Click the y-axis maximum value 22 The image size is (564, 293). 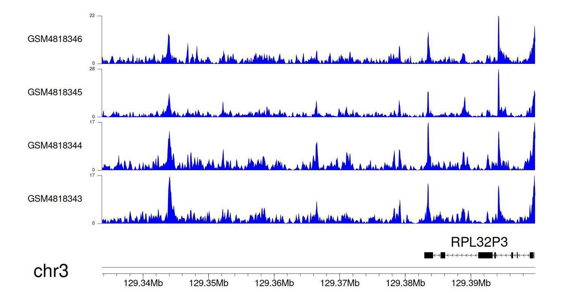[92, 16]
